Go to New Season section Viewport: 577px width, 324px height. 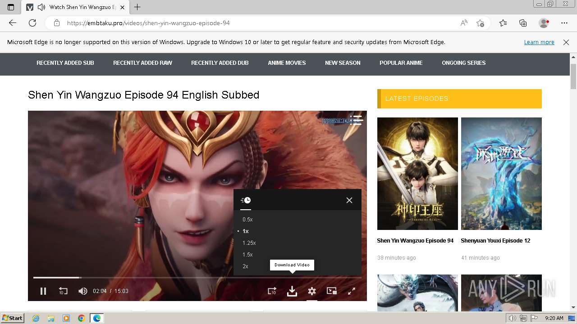(x=343, y=63)
